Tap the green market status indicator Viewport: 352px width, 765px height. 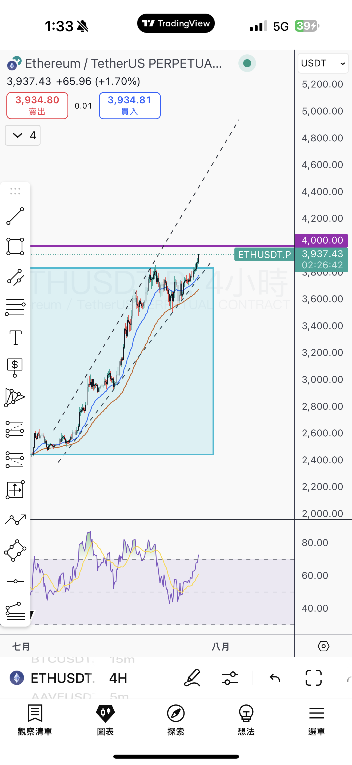(x=247, y=63)
